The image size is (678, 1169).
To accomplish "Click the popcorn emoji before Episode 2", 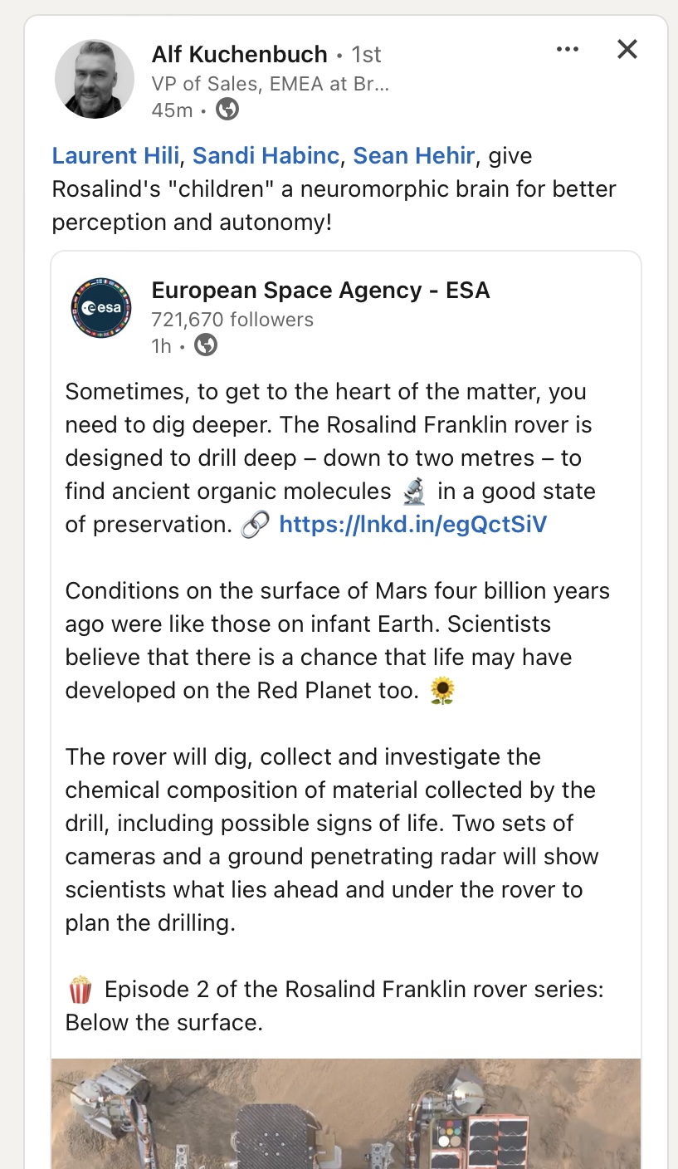I will pyautogui.click(x=80, y=990).
